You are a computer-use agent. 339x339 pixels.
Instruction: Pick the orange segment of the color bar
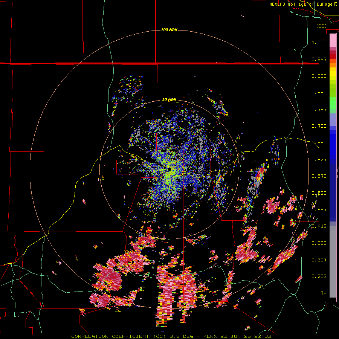pos(333,64)
